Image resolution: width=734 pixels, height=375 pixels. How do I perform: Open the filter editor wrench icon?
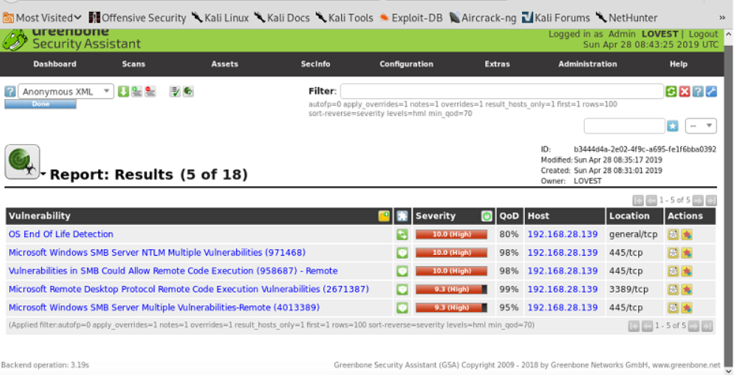[711, 91]
